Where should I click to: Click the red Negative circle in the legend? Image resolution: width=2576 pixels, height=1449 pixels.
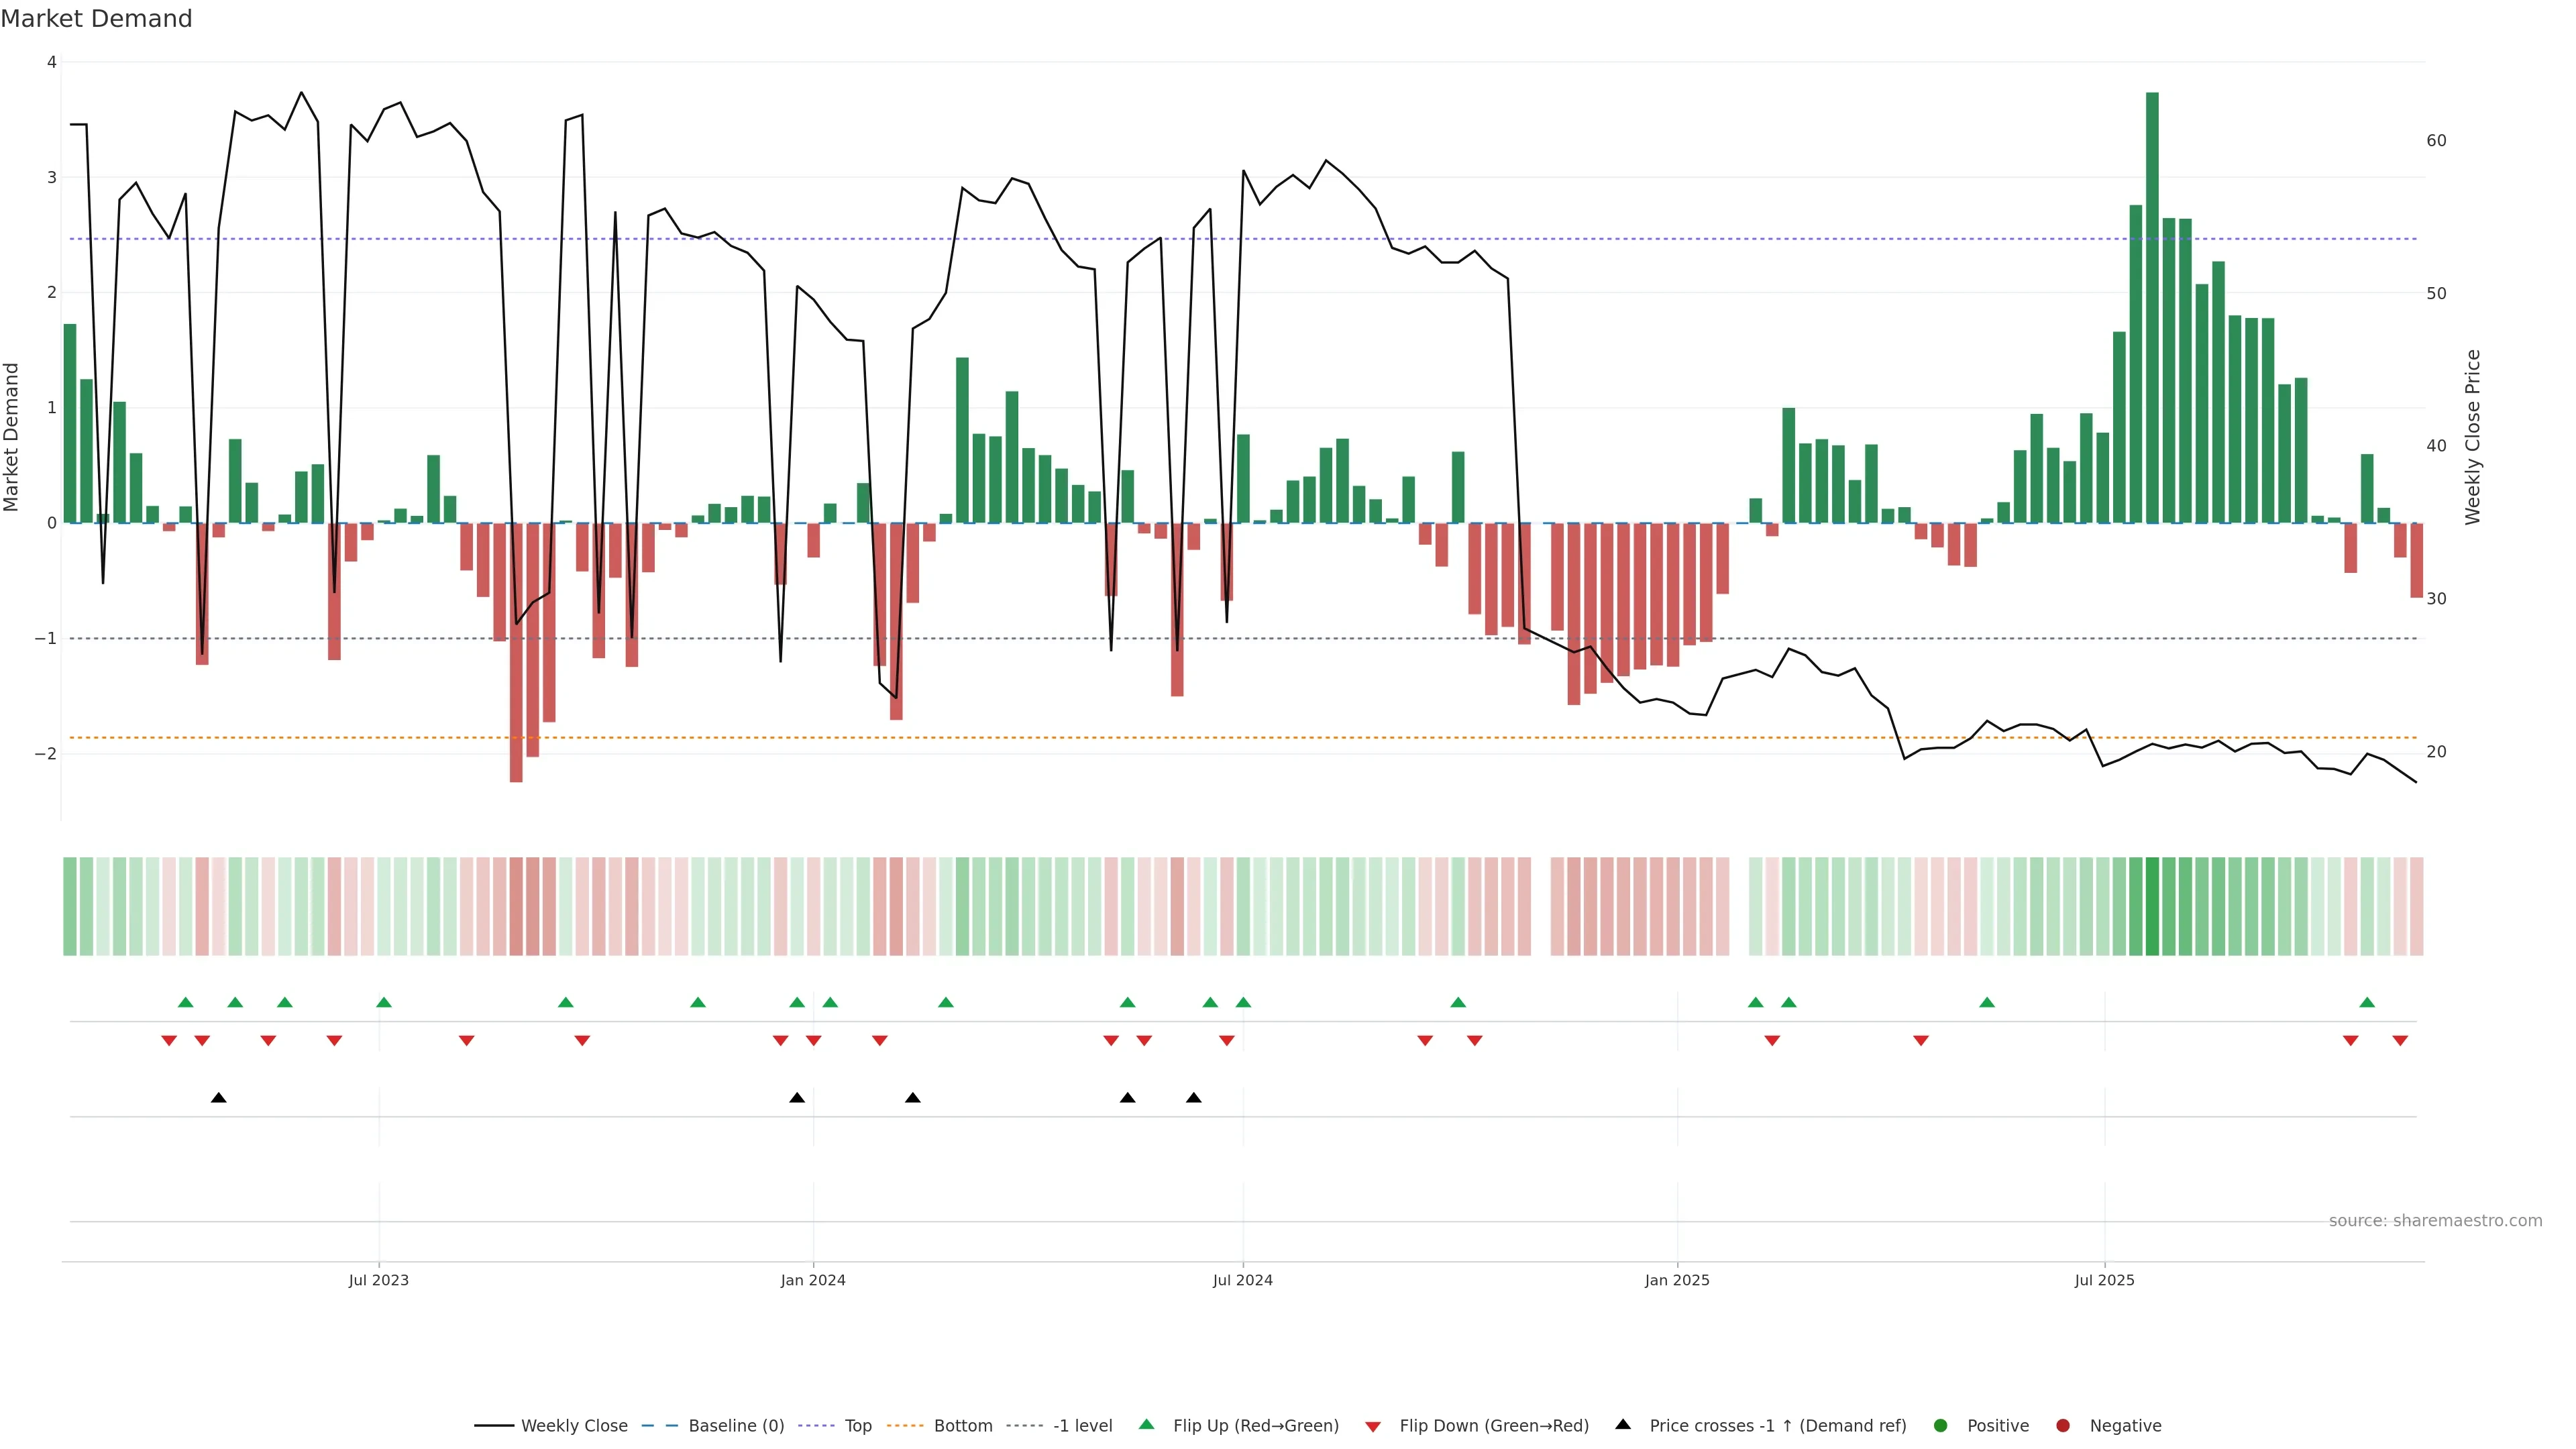tap(2063, 1425)
